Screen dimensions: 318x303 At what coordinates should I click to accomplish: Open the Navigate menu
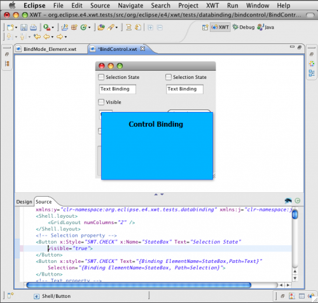[130, 5]
